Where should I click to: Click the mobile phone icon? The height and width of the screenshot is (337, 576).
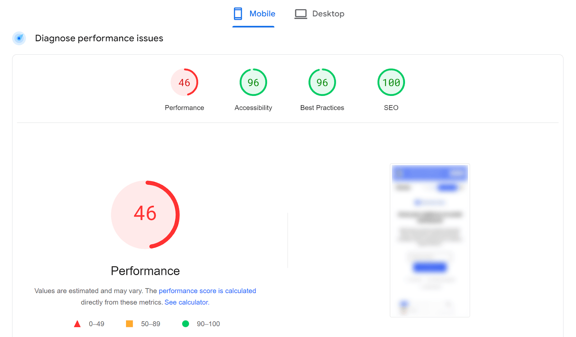point(238,14)
